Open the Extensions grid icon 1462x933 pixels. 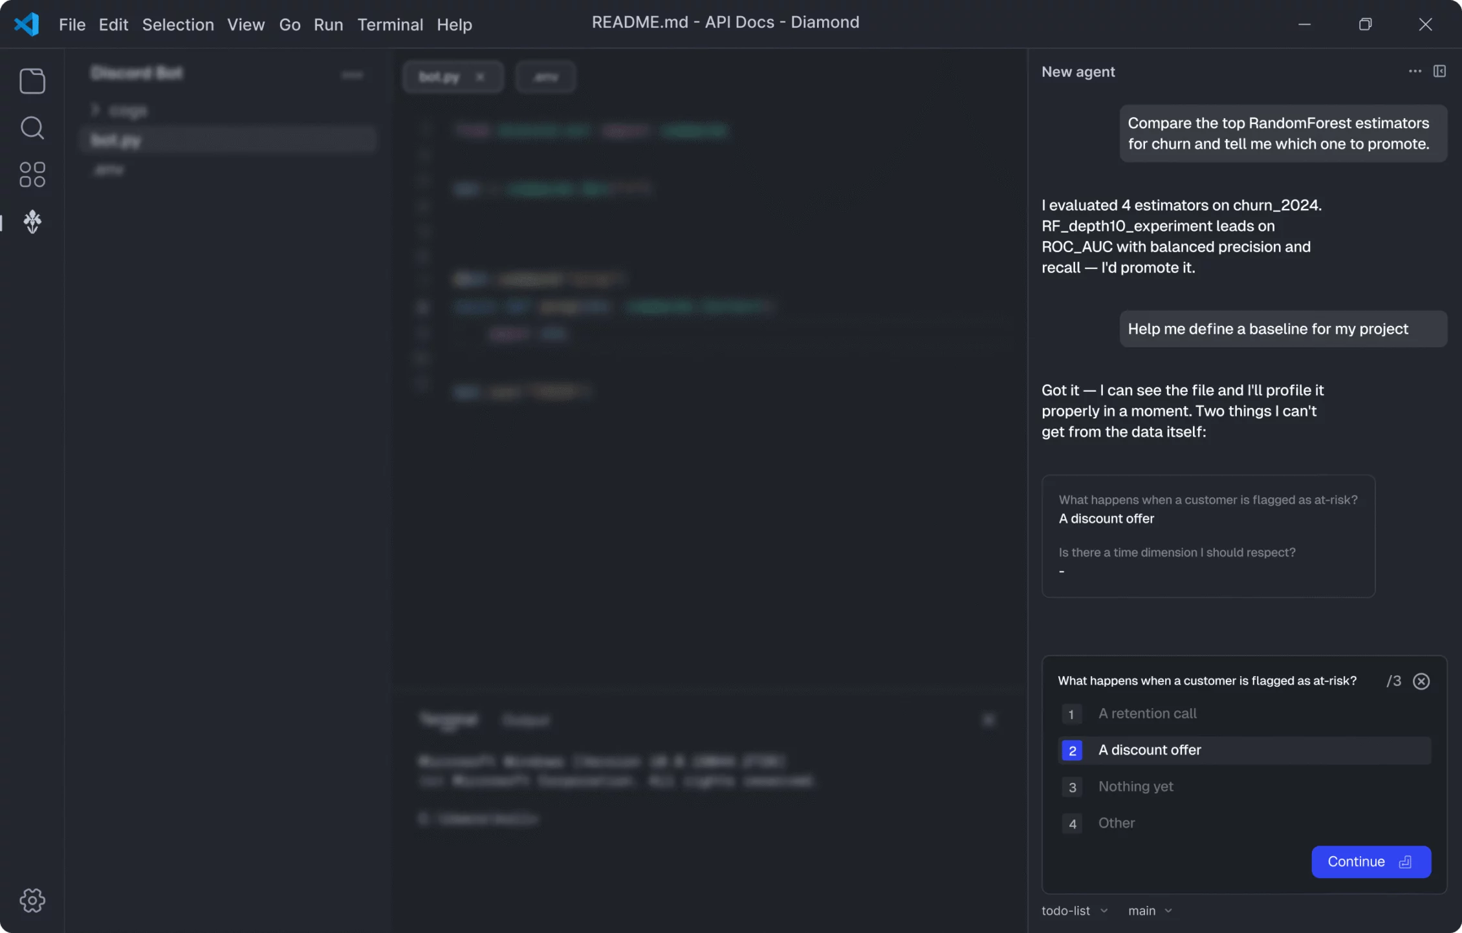[32, 175]
